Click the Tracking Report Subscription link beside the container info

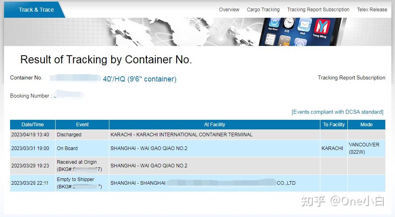[351, 78]
